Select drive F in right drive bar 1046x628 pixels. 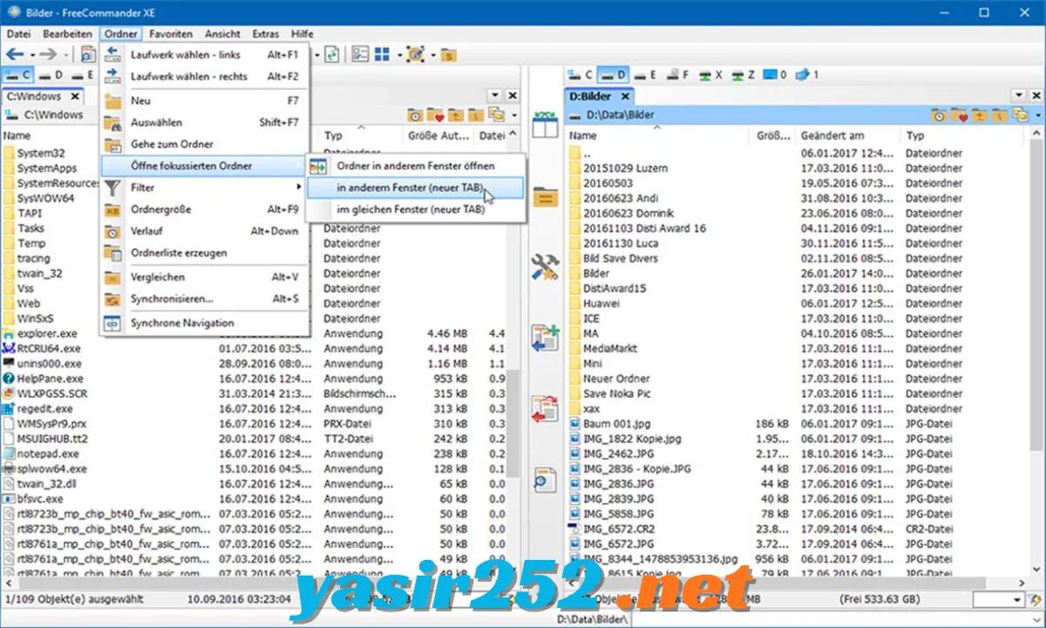[x=678, y=75]
